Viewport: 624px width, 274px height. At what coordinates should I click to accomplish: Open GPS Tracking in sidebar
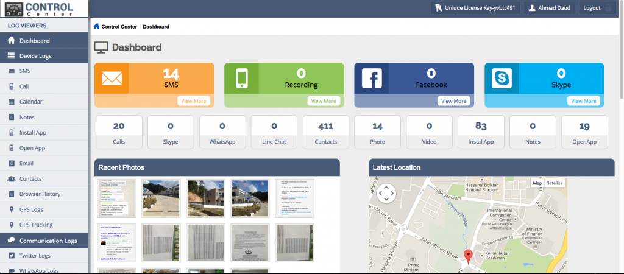(36, 225)
